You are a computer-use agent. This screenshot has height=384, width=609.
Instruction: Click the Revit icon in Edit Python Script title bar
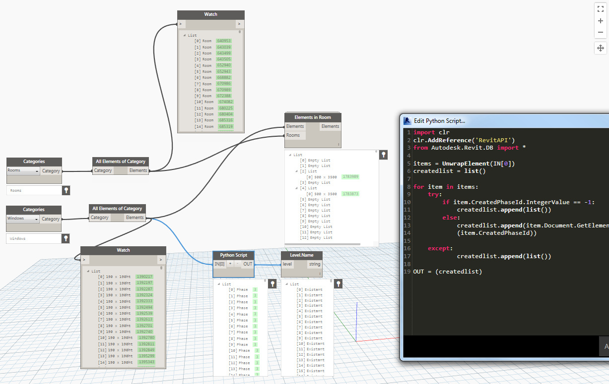coord(407,120)
